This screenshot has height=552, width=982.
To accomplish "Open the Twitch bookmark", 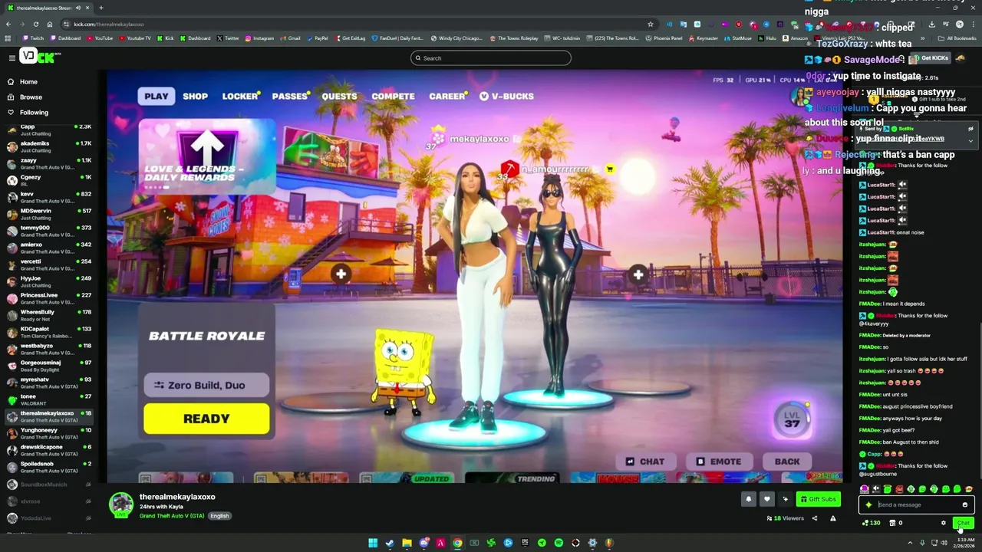I will click(33, 38).
